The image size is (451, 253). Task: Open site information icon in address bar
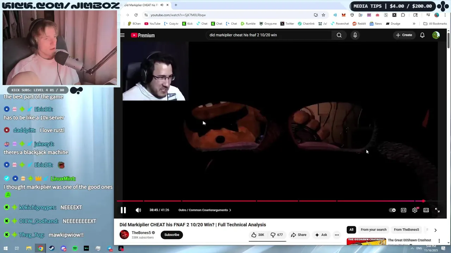tap(146, 15)
